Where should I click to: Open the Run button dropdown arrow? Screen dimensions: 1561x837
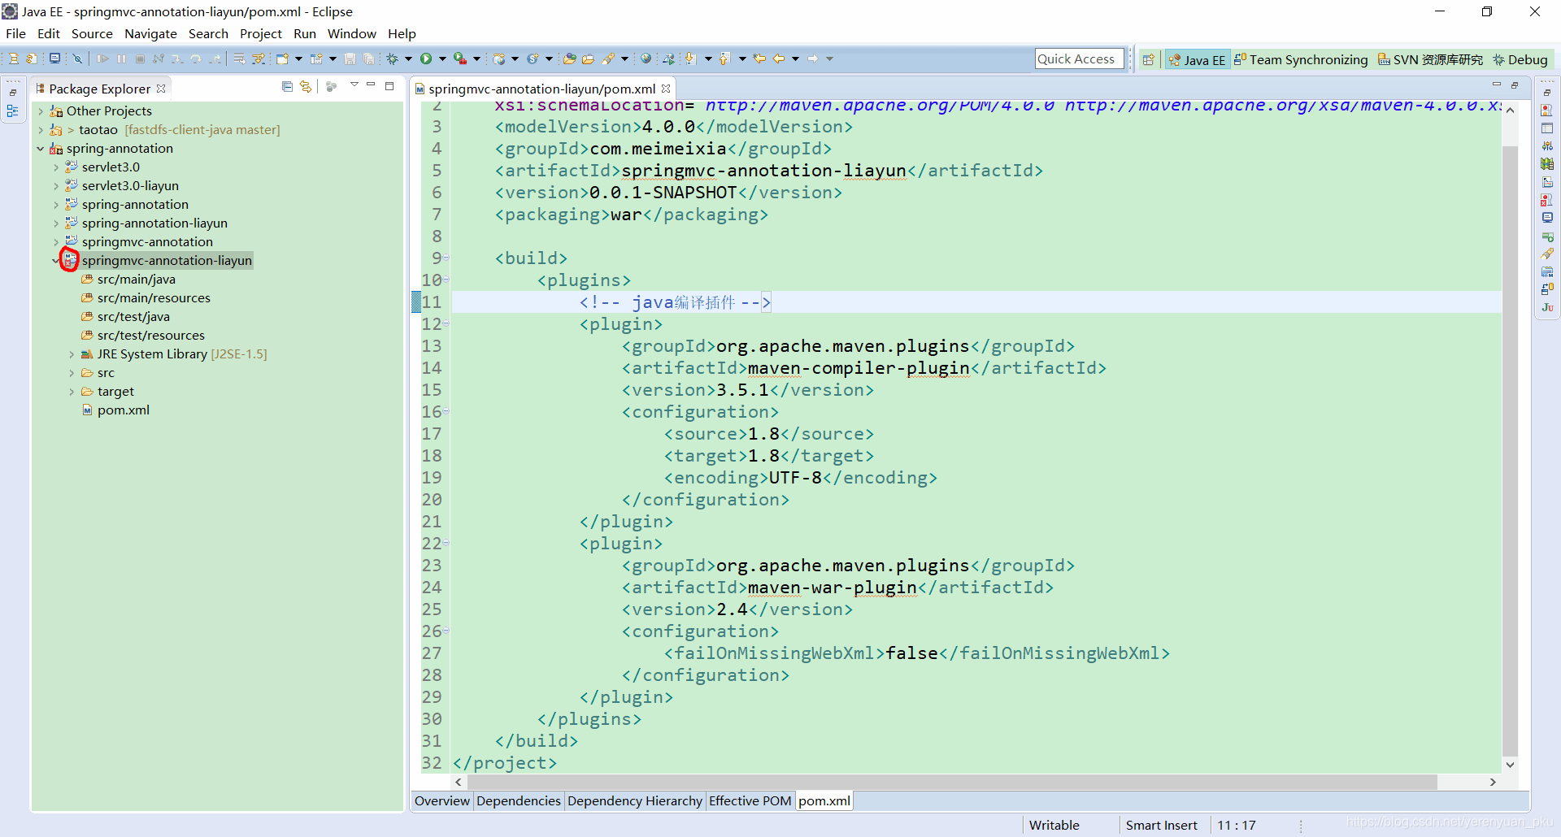click(442, 59)
